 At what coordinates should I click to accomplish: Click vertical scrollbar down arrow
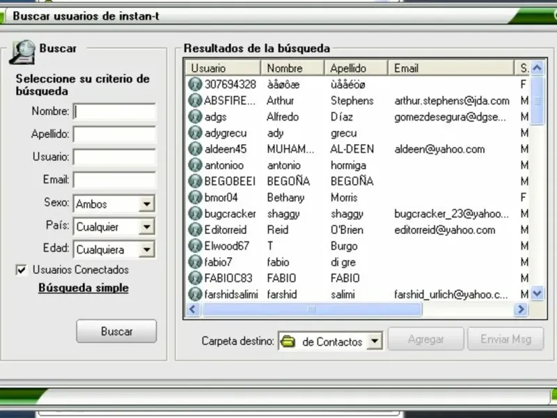pos(537,293)
